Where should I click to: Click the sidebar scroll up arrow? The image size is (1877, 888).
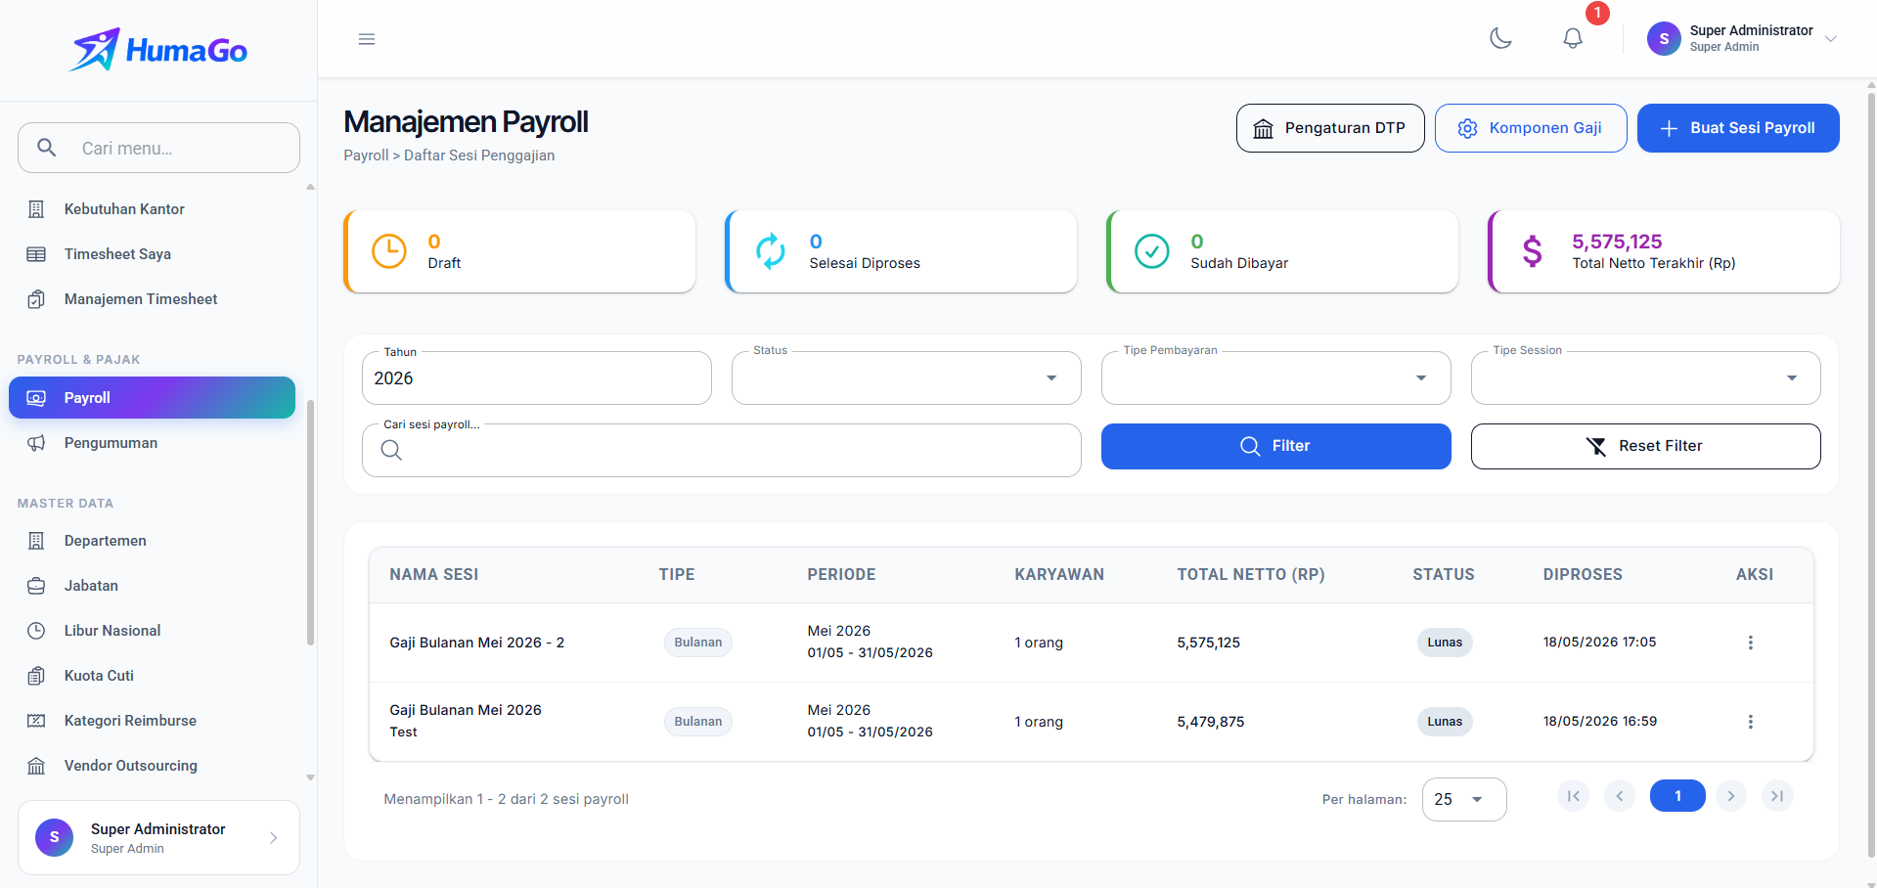310,187
